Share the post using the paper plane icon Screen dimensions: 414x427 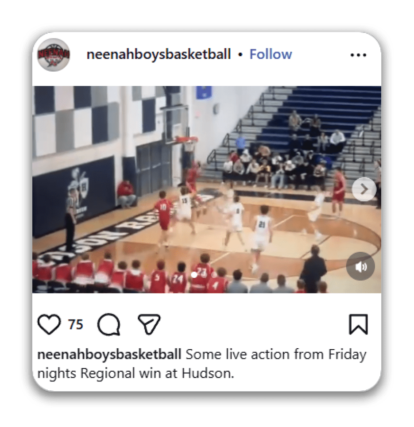coord(149,324)
